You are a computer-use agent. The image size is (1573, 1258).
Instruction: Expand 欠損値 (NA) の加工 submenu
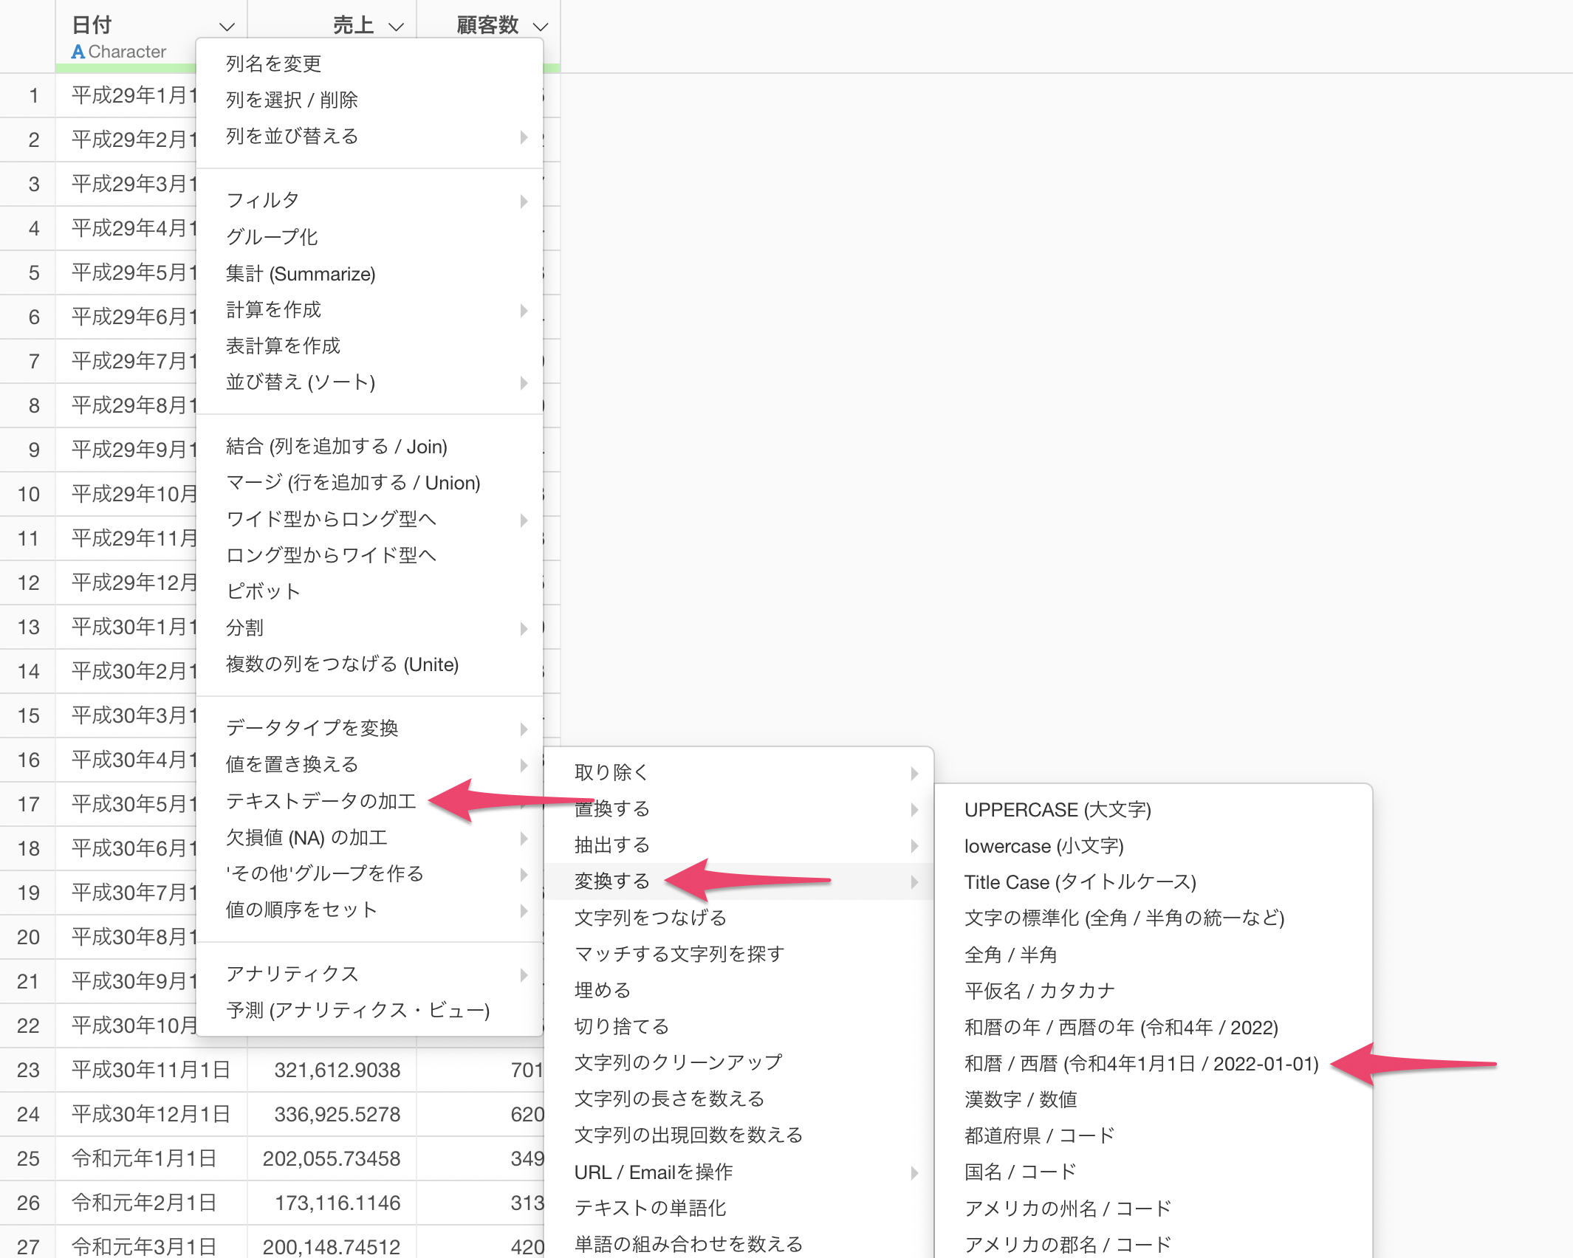pos(369,837)
